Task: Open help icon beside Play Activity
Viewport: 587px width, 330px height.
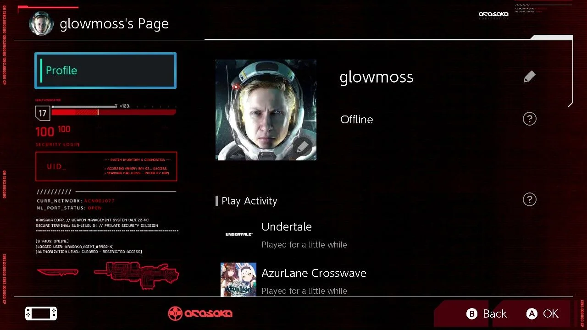Action: (x=529, y=199)
